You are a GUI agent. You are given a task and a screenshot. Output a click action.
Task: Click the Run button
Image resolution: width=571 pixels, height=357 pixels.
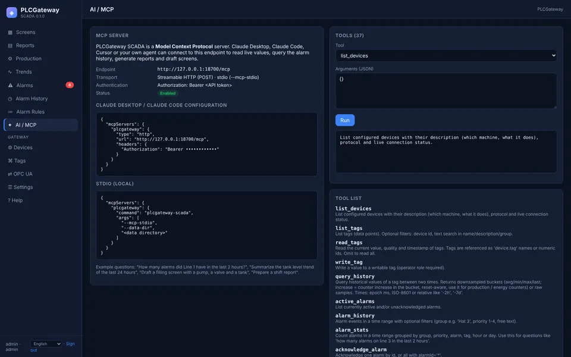point(344,120)
